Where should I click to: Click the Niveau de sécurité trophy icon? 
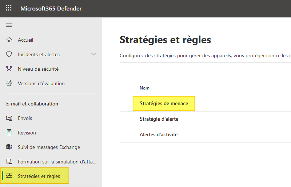click(x=9, y=69)
